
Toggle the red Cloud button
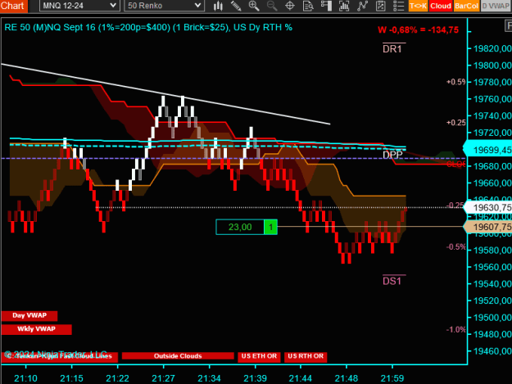pyautogui.click(x=441, y=6)
